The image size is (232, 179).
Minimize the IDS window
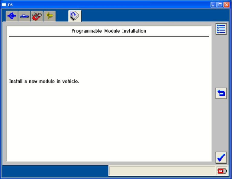coord(213,5)
